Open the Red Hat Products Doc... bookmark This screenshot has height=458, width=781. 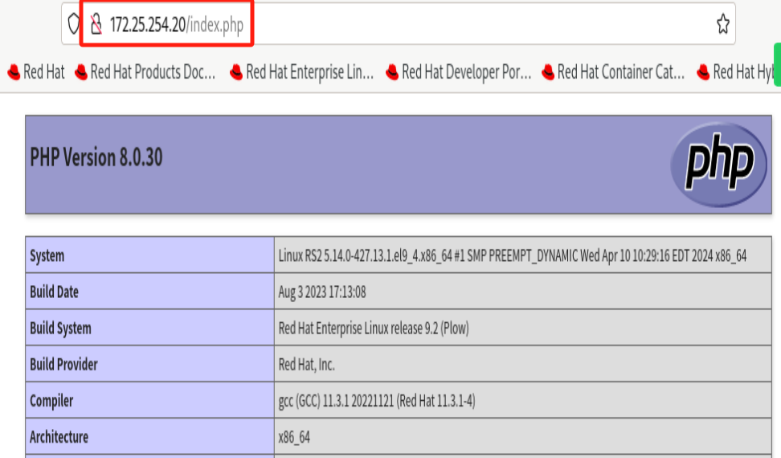(145, 72)
